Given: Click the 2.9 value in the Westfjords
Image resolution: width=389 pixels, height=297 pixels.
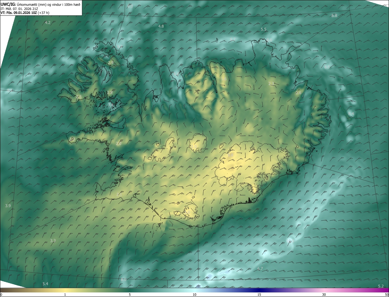Looking at the screenshot, I should (111, 63).
